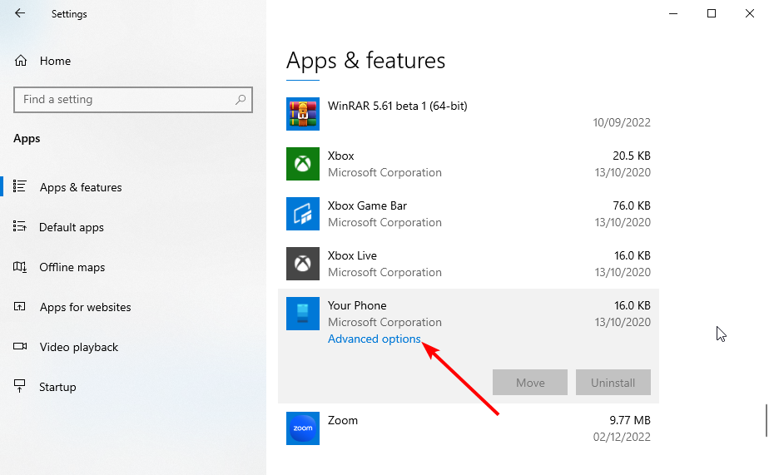769x475 pixels.
Task: Go to Home settings
Action: tap(55, 61)
